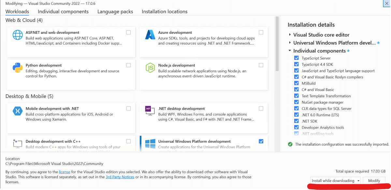Click the Installation details heading
The image size is (391, 190).
pyautogui.click(x=311, y=25)
